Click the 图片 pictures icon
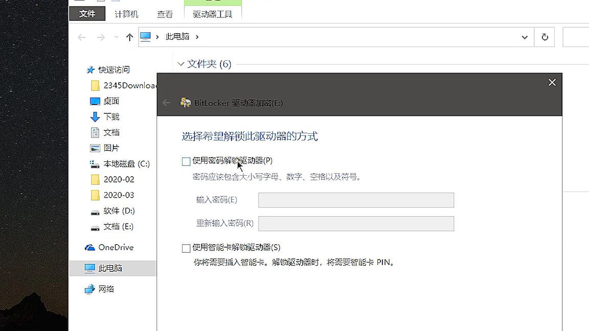The image size is (589, 331). click(x=95, y=148)
